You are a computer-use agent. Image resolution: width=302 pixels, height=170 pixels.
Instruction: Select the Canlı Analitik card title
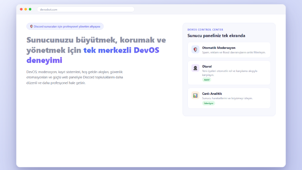pyautogui.click(x=212, y=94)
